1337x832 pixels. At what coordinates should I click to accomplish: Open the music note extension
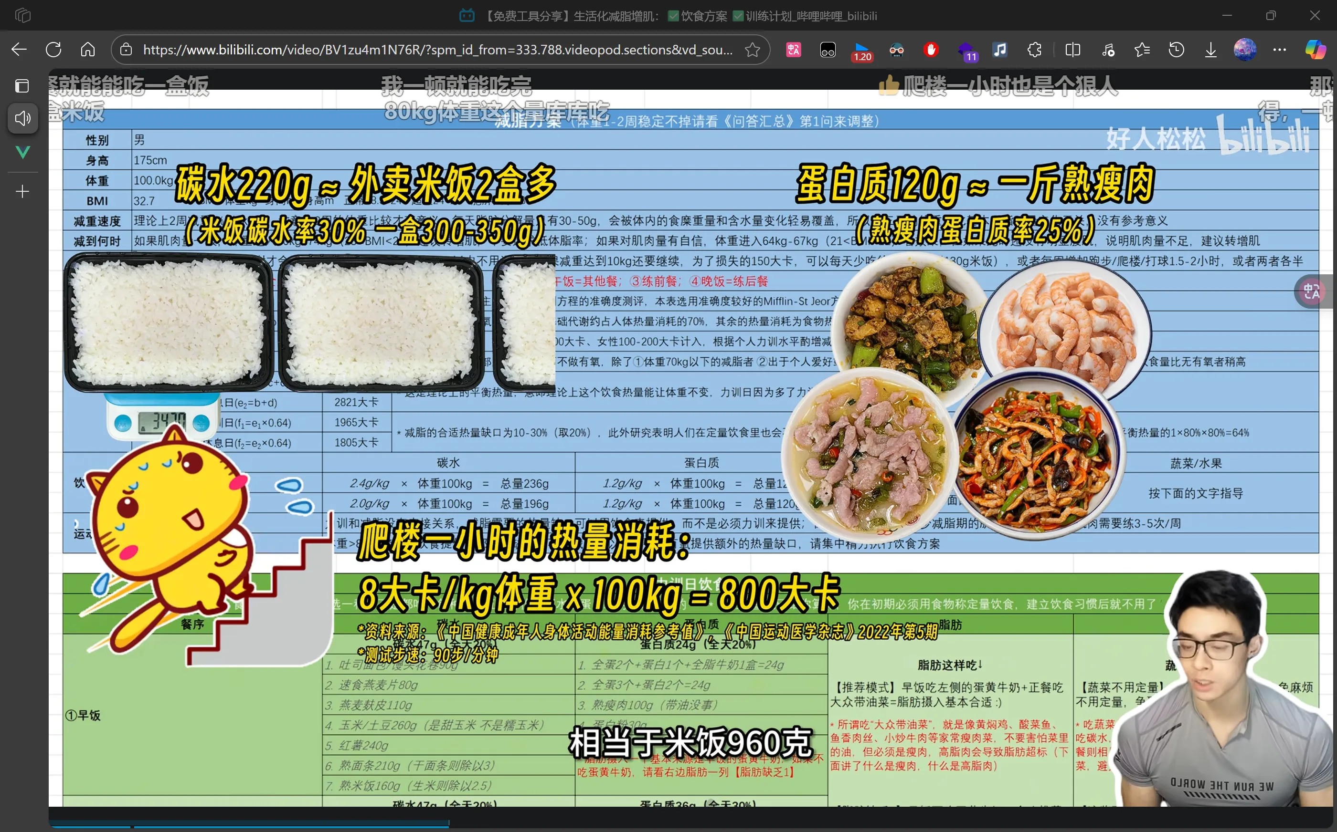pos(999,50)
